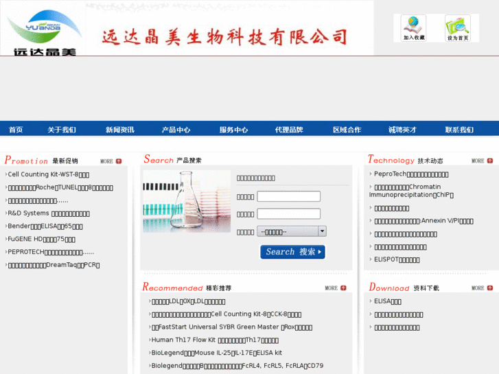The height and width of the screenshot is (374, 499).
Task: Focus the second product search text field
Action: (289, 214)
